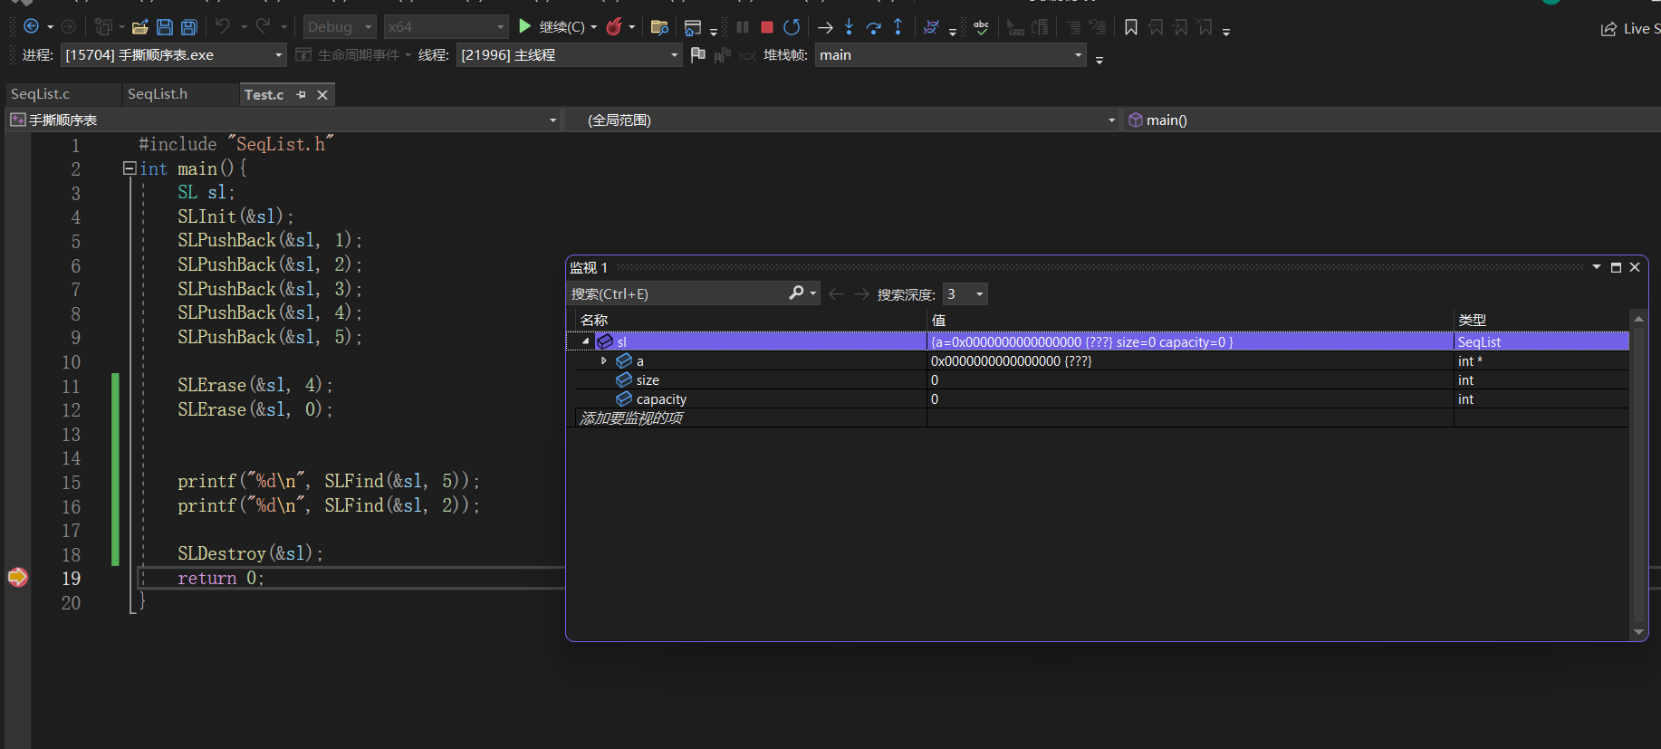This screenshot has height=749, width=1661.
Task: Click the Type (类型) column header
Action: pyautogui.click(x=1541, y=320)
